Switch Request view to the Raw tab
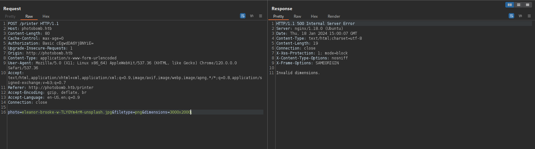The height and width of the screenshot is (149, 535). (29, 16)
